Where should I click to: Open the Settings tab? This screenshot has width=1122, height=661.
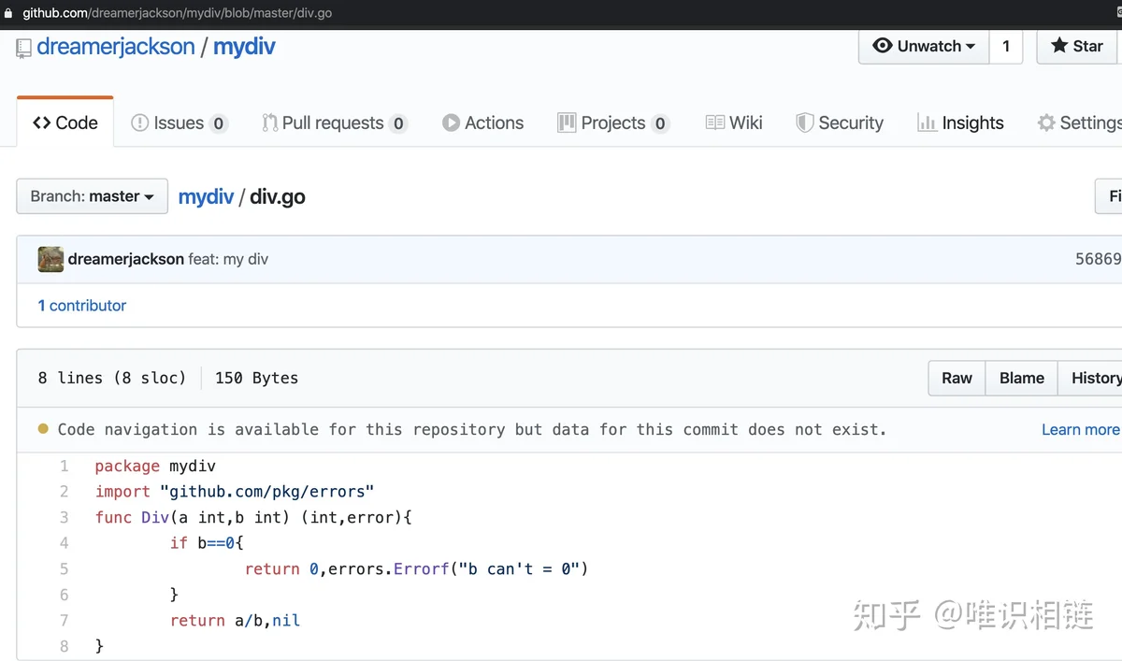(1080, 122)
